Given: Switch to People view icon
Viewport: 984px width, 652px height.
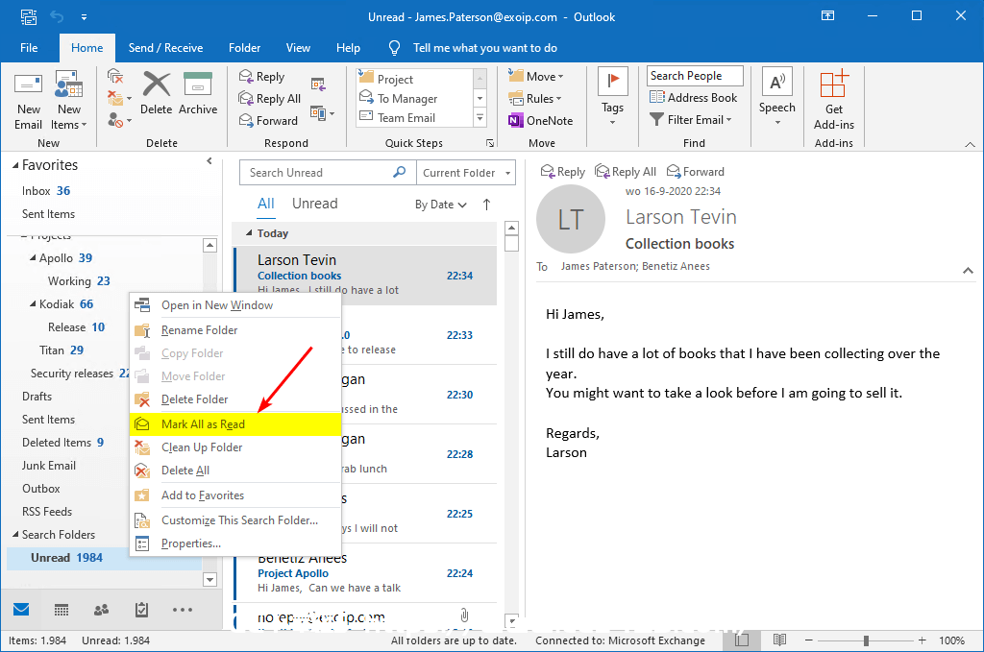Looking at the screenshot, I should tap(101, 610).
